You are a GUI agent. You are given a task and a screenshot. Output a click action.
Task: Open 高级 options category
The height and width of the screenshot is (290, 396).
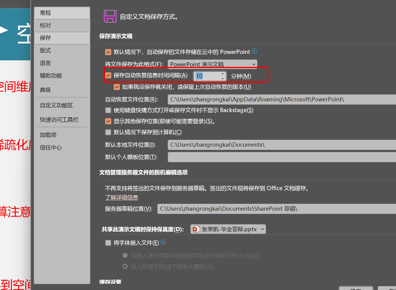coord(45,90)
